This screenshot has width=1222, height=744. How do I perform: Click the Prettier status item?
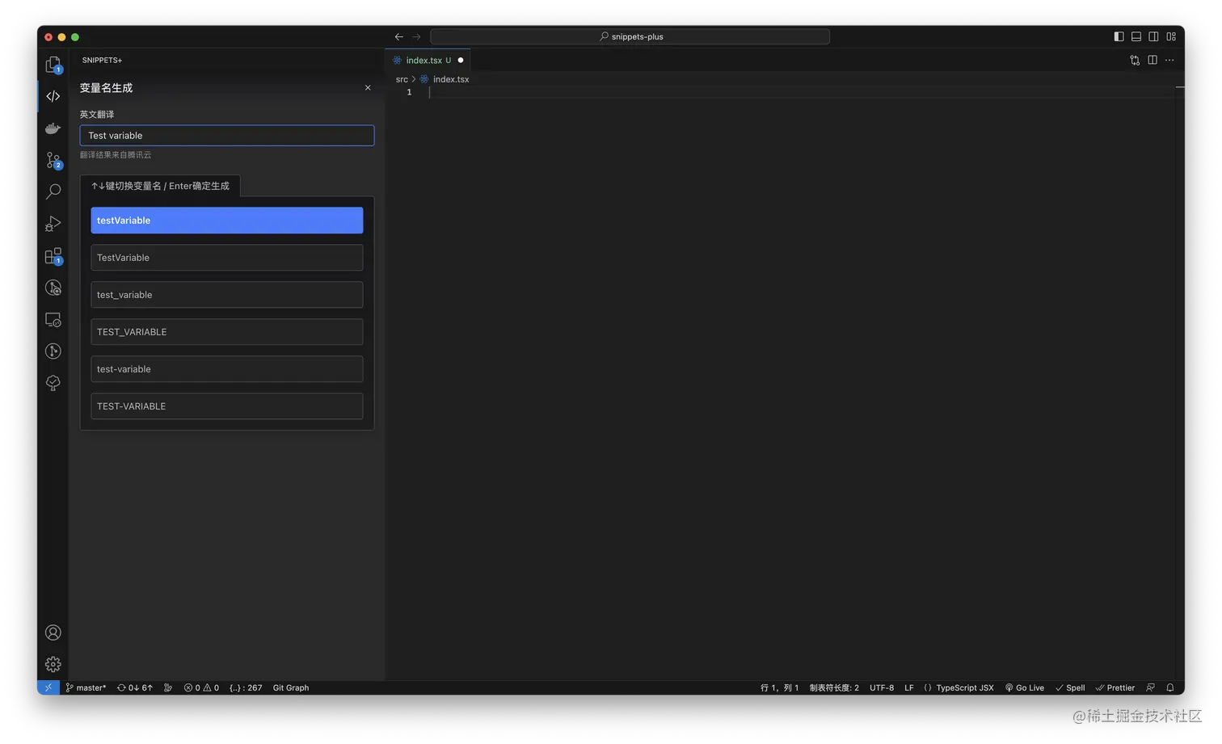[1115, 687]
